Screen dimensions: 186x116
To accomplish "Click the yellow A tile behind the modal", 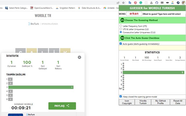I will [32, 50].
